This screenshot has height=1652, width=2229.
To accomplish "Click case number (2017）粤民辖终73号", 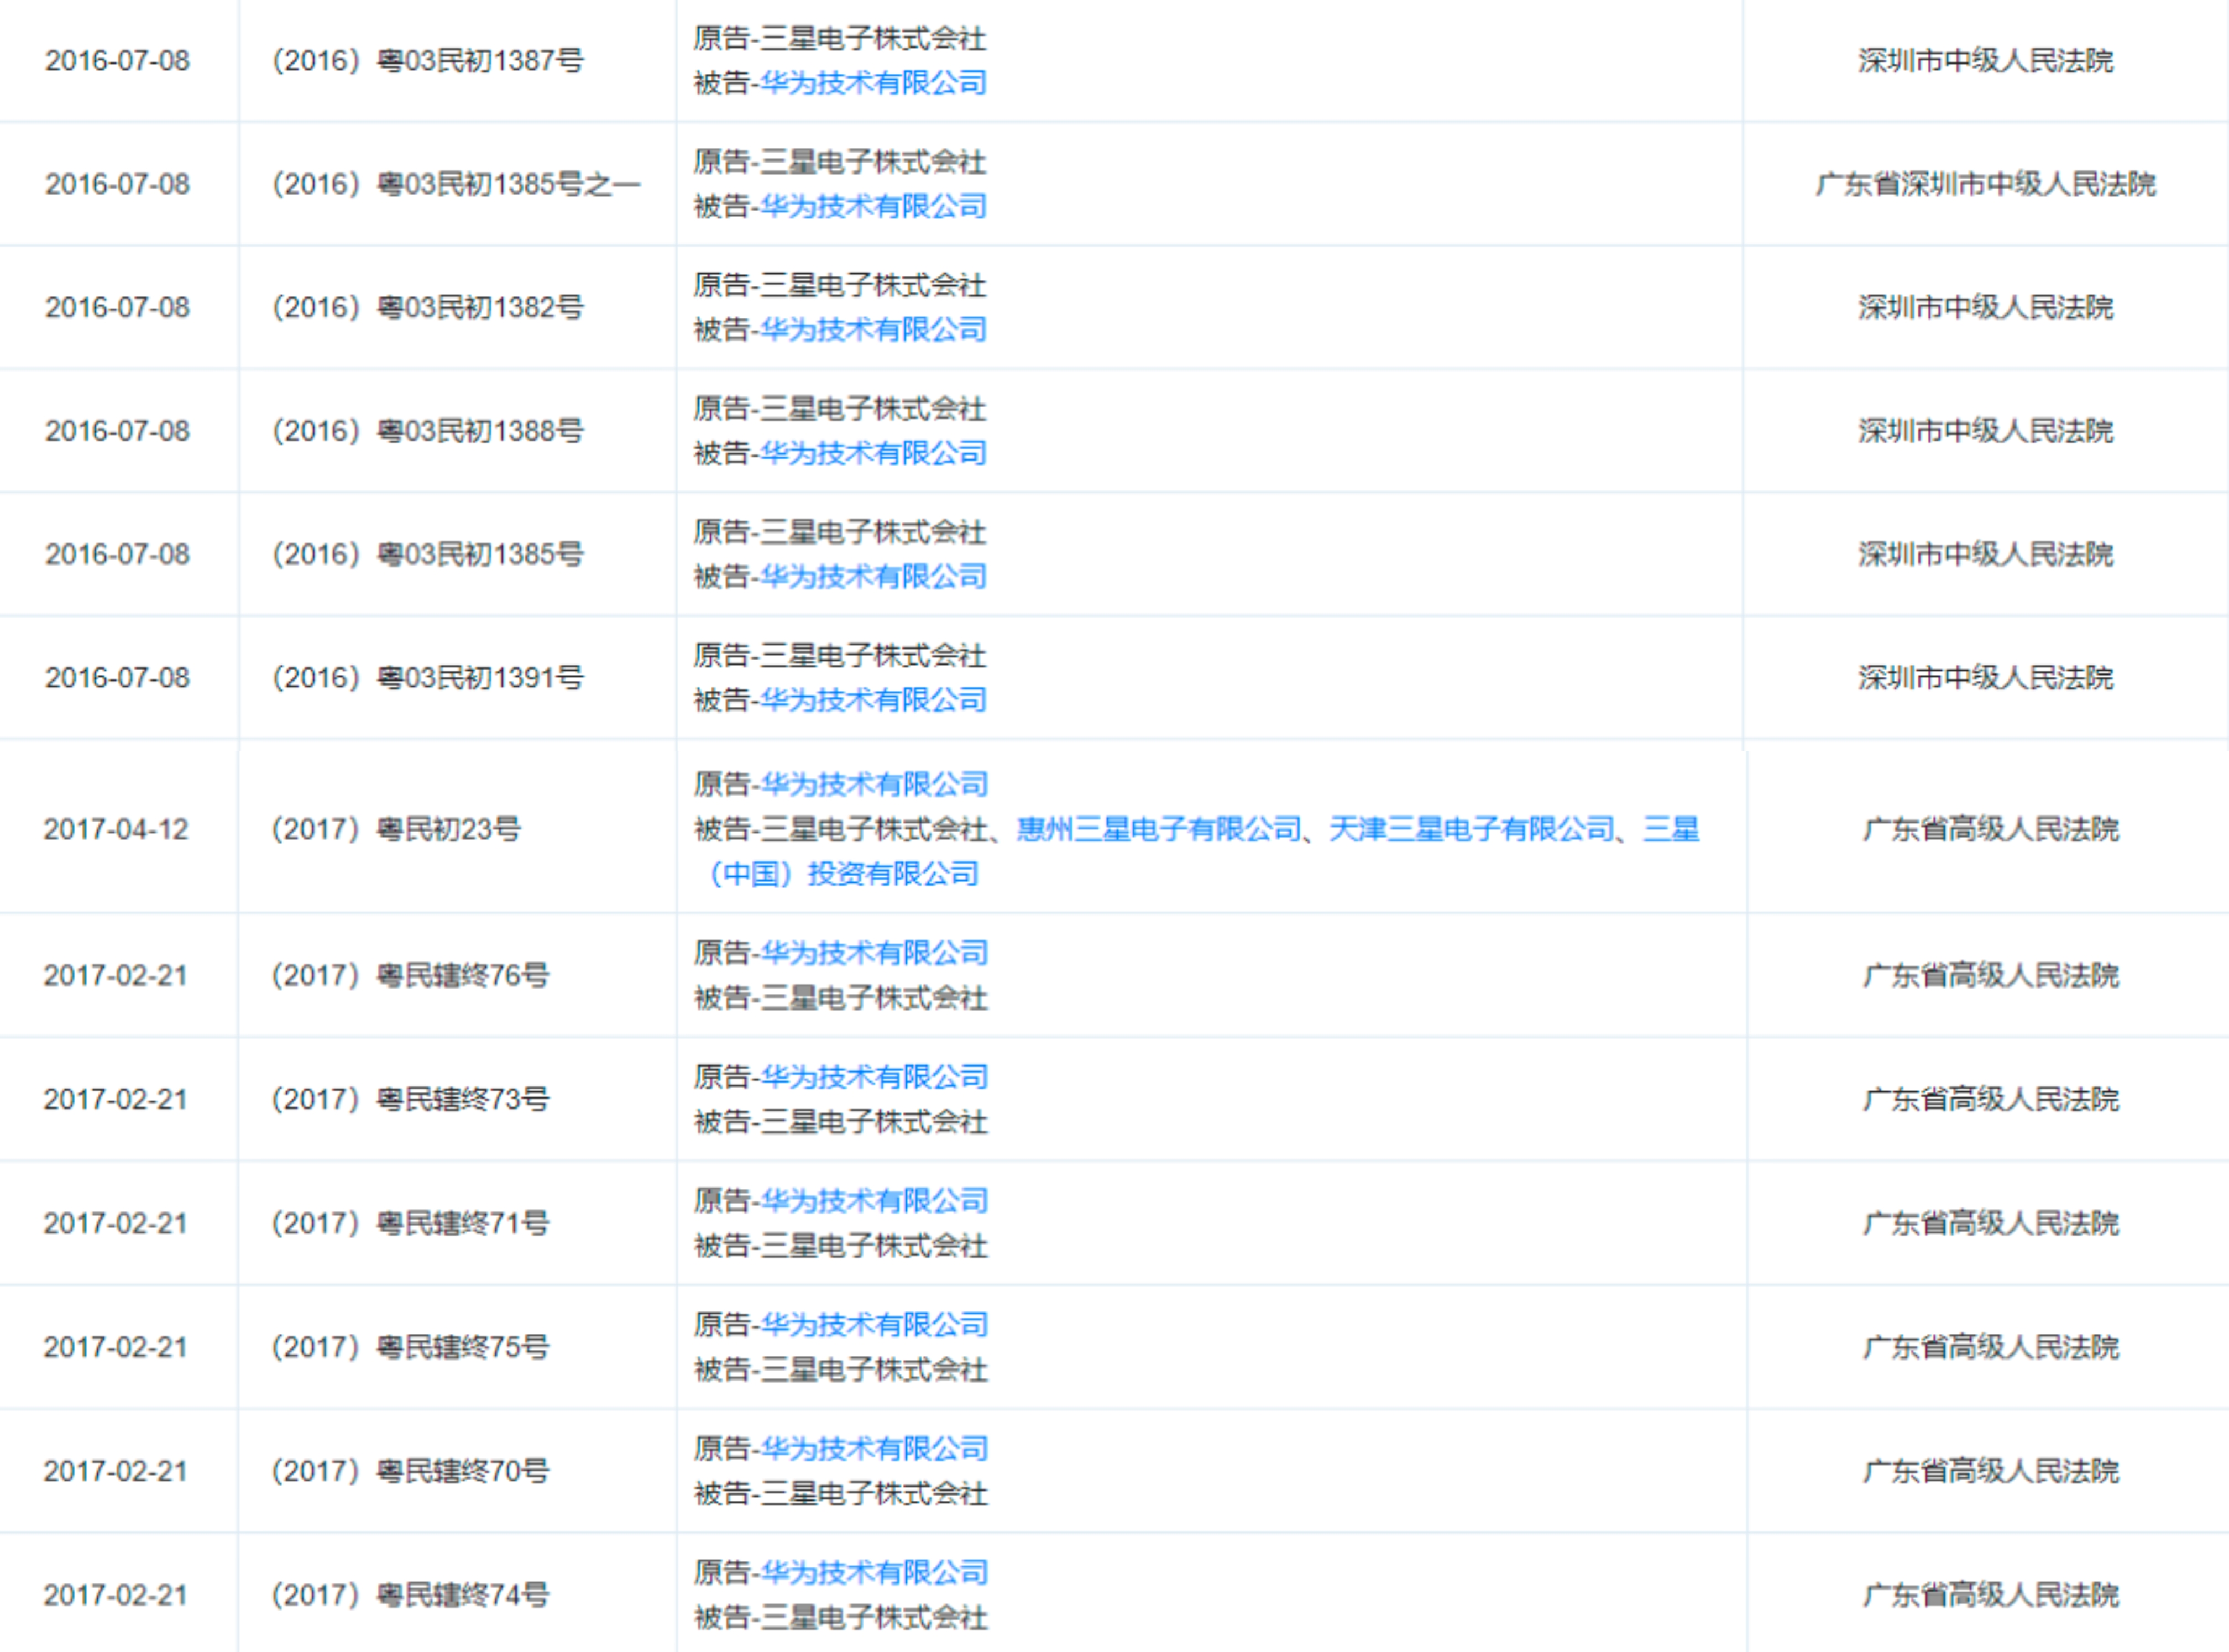I will click(x=410, y=1100).
